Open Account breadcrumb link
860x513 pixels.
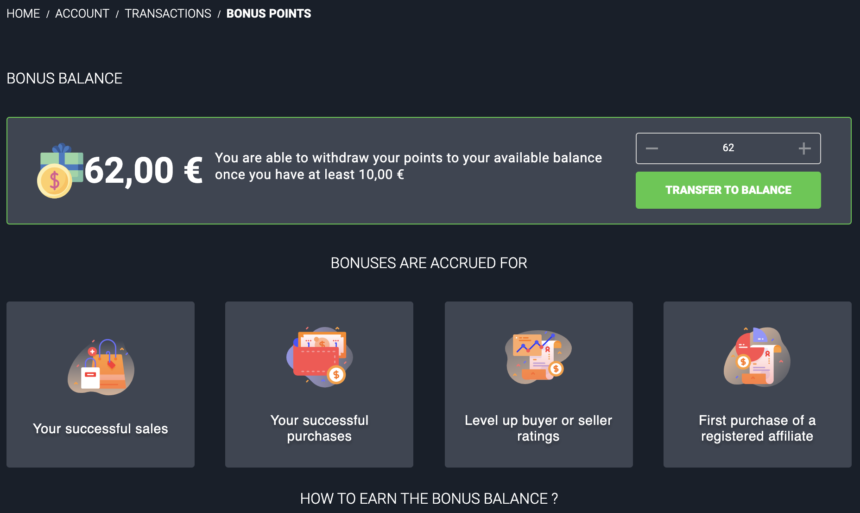[x=82, y=13]
